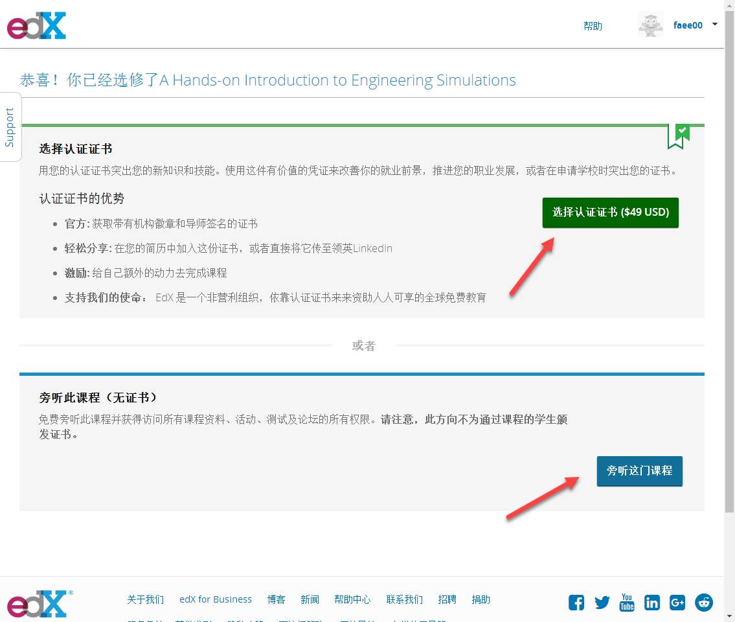Click the vertical page scrollbar thumb

(x=730, y=260)
